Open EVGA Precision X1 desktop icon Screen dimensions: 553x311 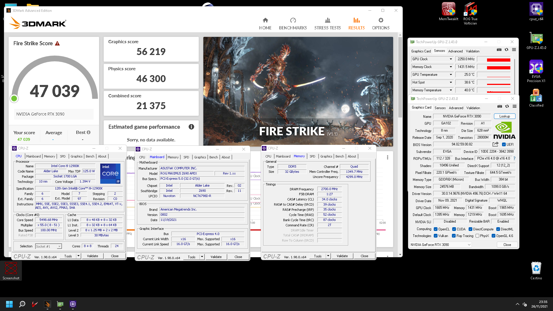[x=536, y=71]
